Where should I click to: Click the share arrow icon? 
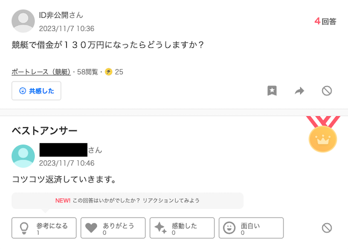(x=300, y=91)
